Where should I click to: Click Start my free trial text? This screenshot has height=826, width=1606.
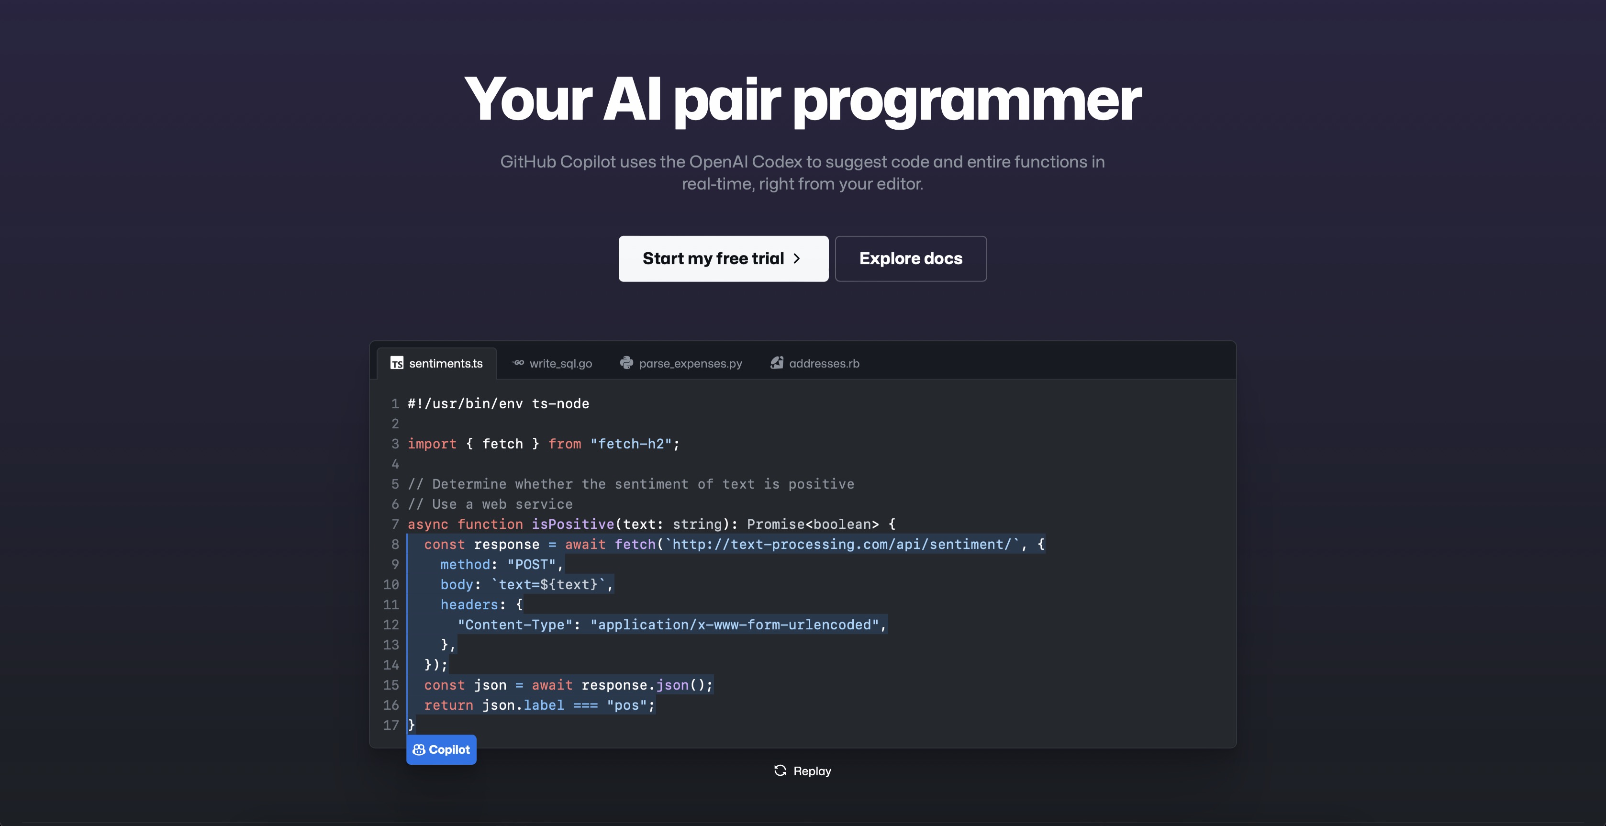[x=713, y=259]
